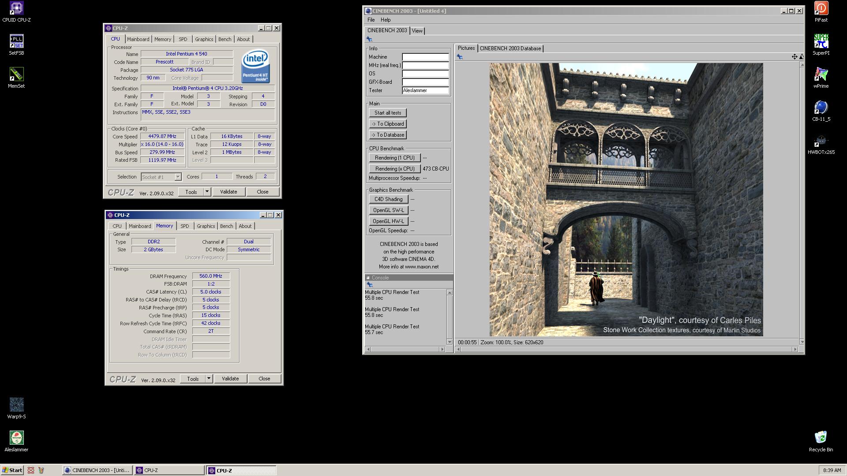The width and height of the screenshot is (847, 476).
Task: Click the pin icon in Console panel
Action: [x=370, y=285]
